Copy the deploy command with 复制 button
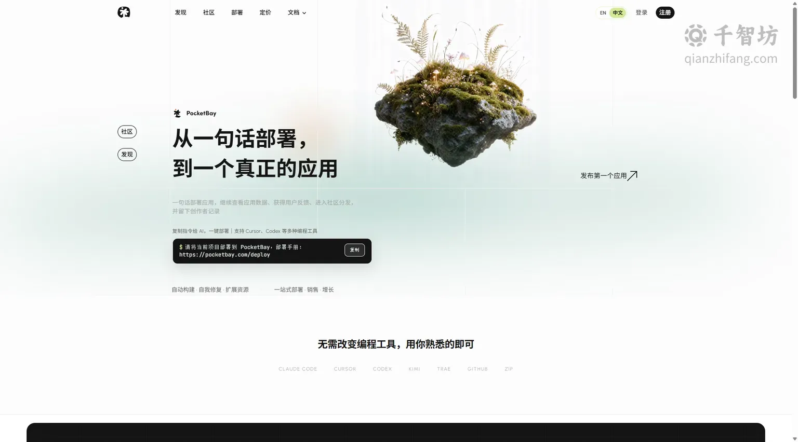The image size is (798, 442). pyautogui.click(x=354, y=250)
